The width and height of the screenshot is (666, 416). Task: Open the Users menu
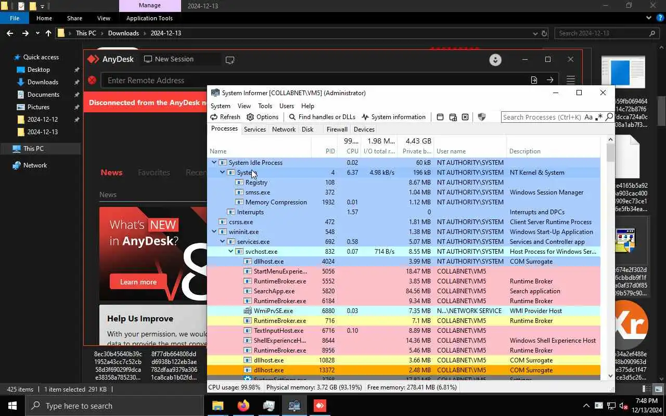[287, 106]
